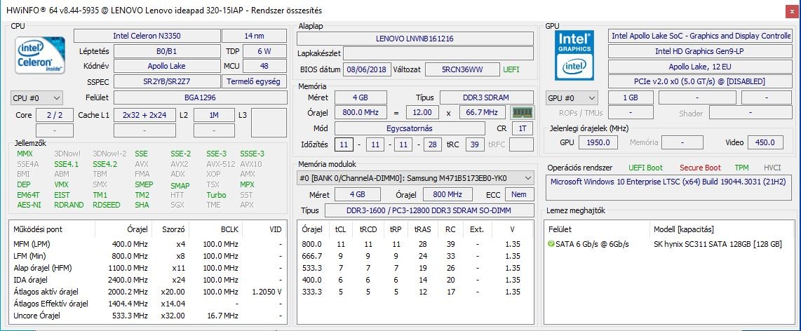Expand the memory module BANK 0 dropdown
The width and height of the screenshot is (801, 331).
click(415, 177)
